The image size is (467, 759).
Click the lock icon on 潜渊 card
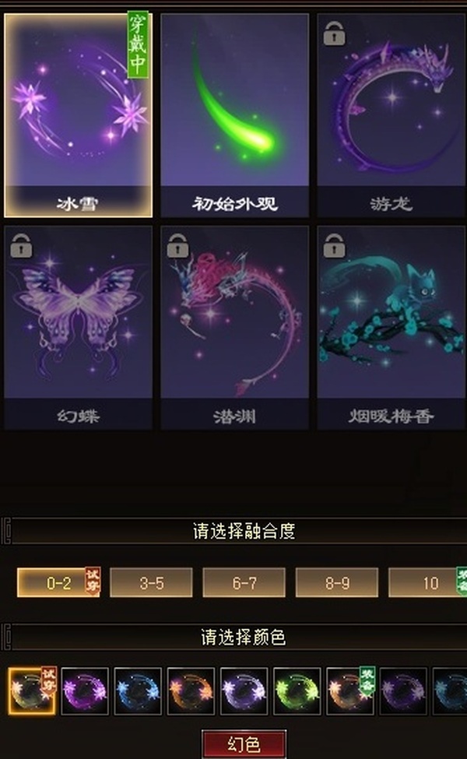coord(177,245)
